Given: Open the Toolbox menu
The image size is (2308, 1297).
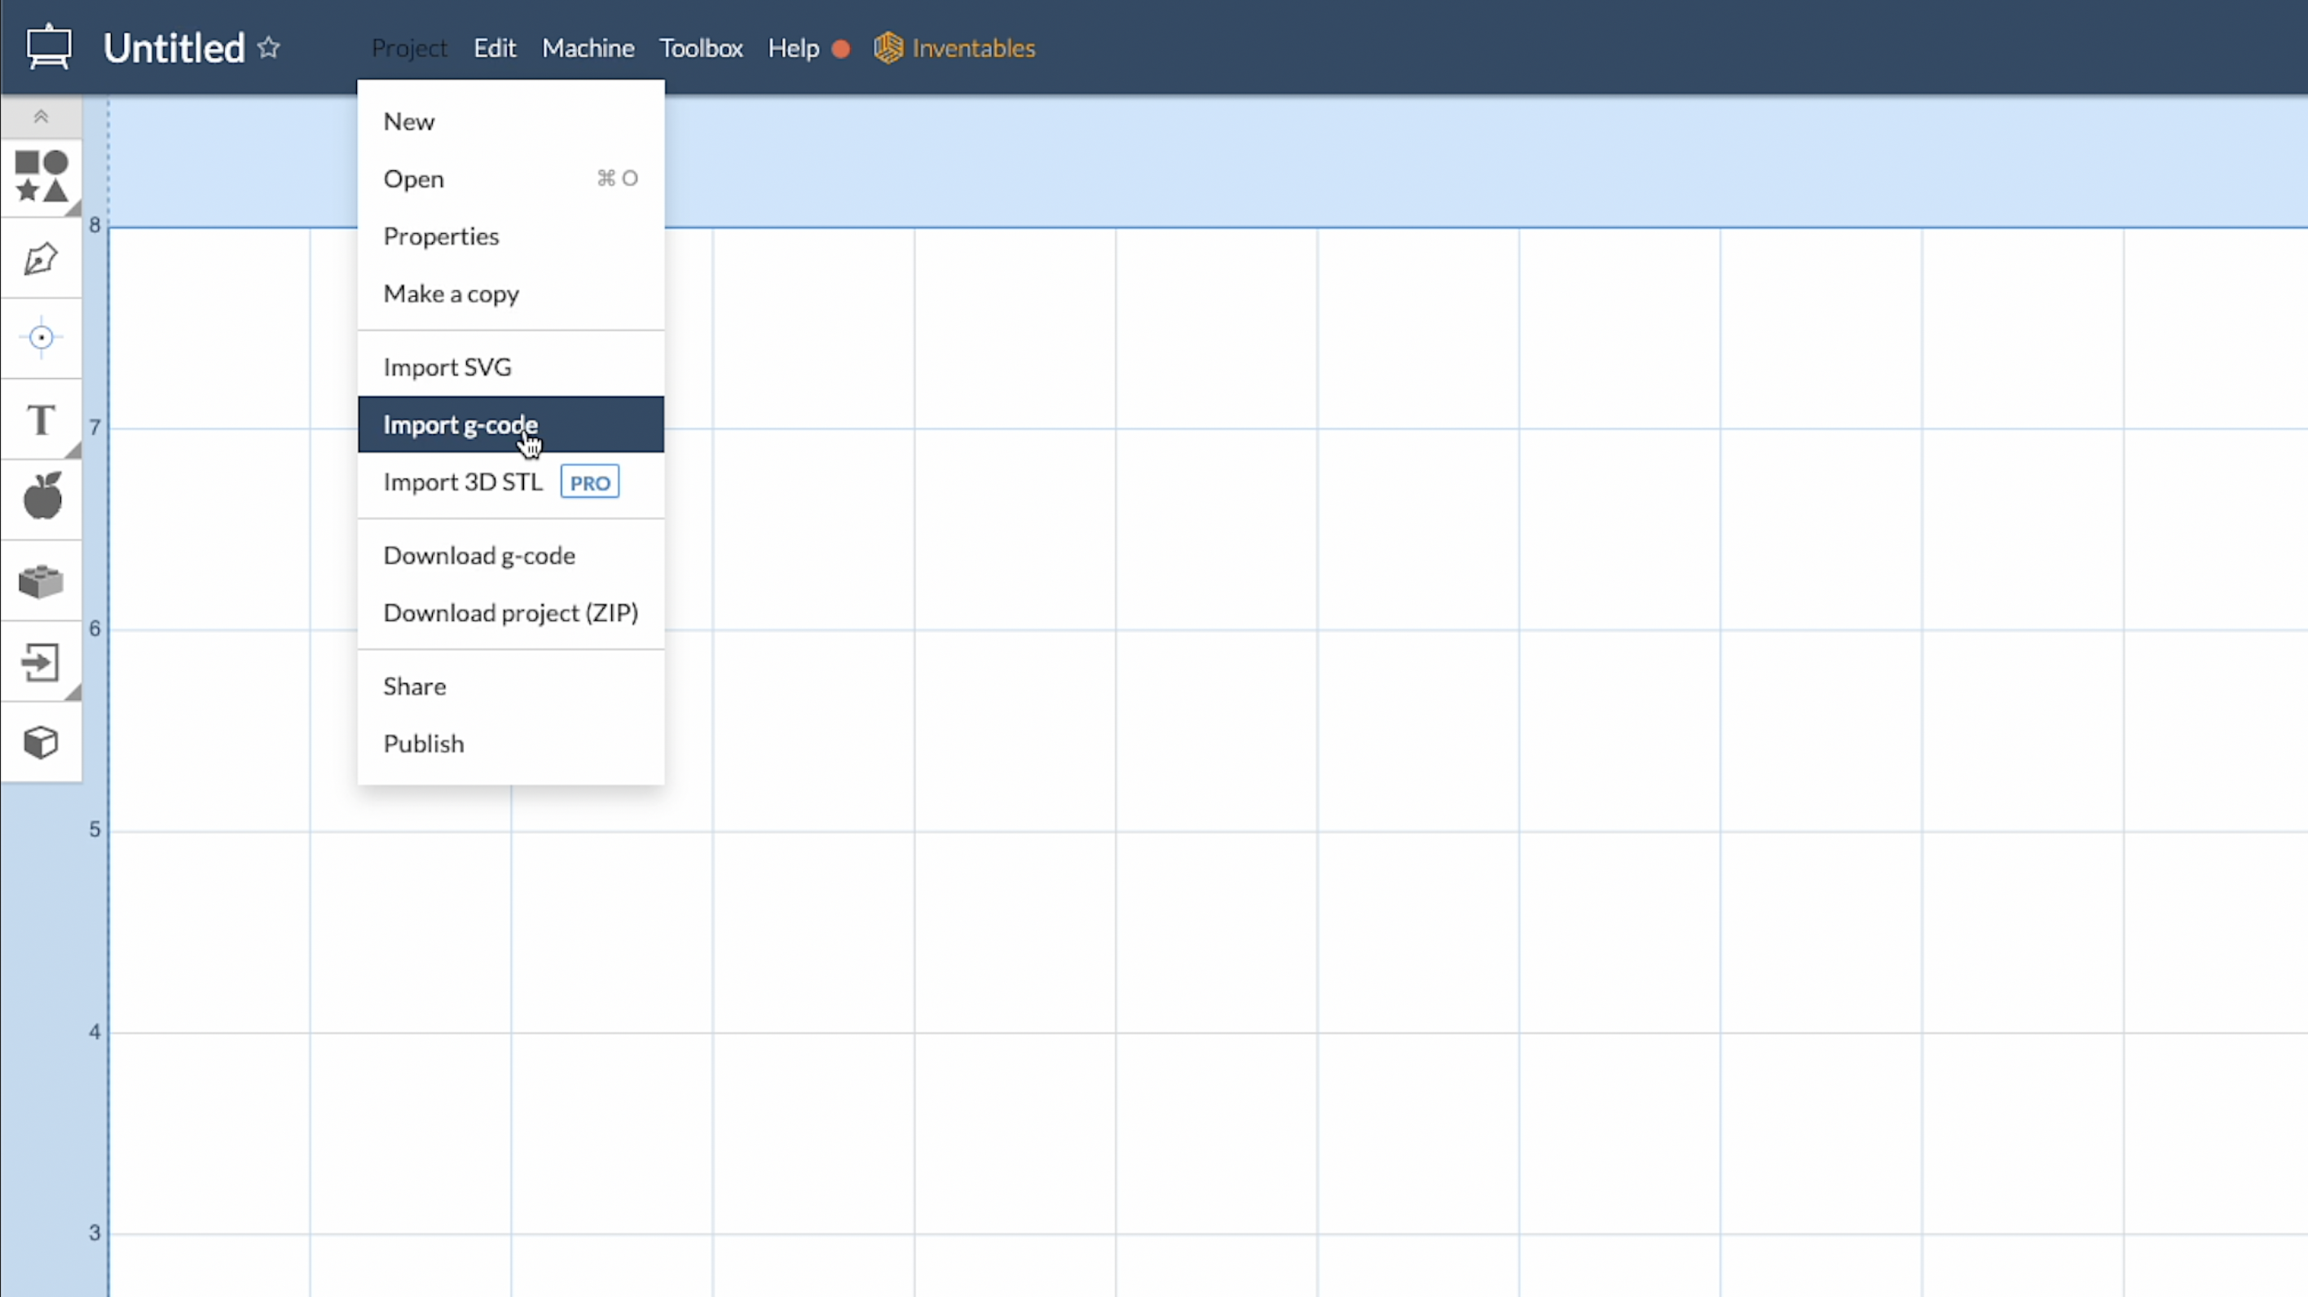Looking at the screenshot, I should point(701,47).
